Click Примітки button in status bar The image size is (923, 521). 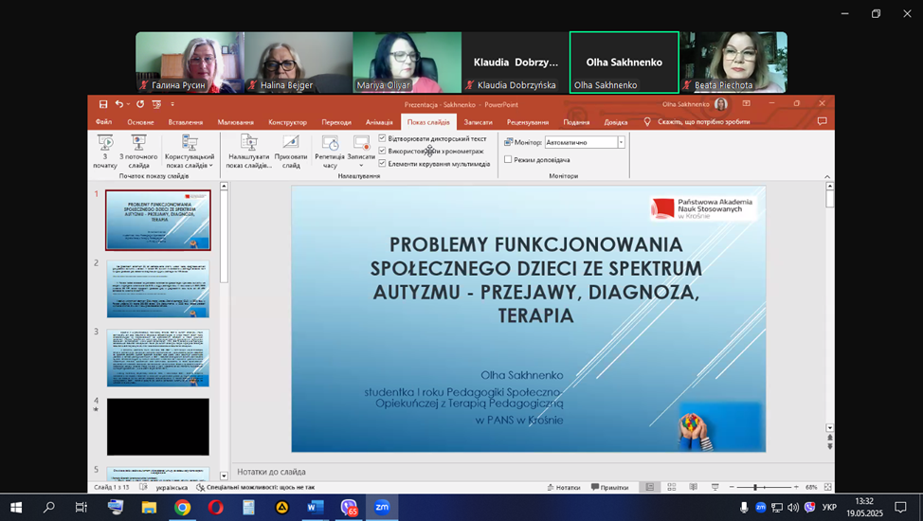pyautogui.click(x=609, y=487)
